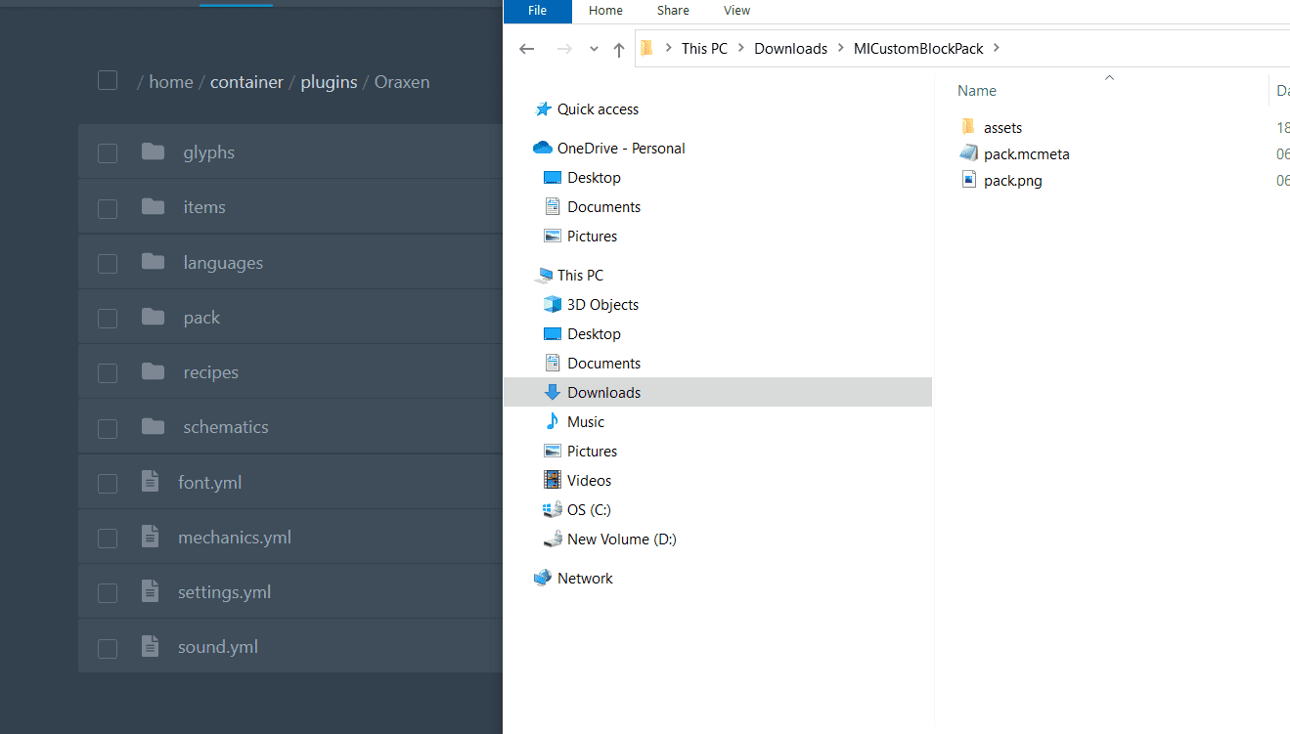Click the pack.mcmeta file icon
Image resolution: width=1290 pixels, height=734 pixels.
tap(968, 153)
